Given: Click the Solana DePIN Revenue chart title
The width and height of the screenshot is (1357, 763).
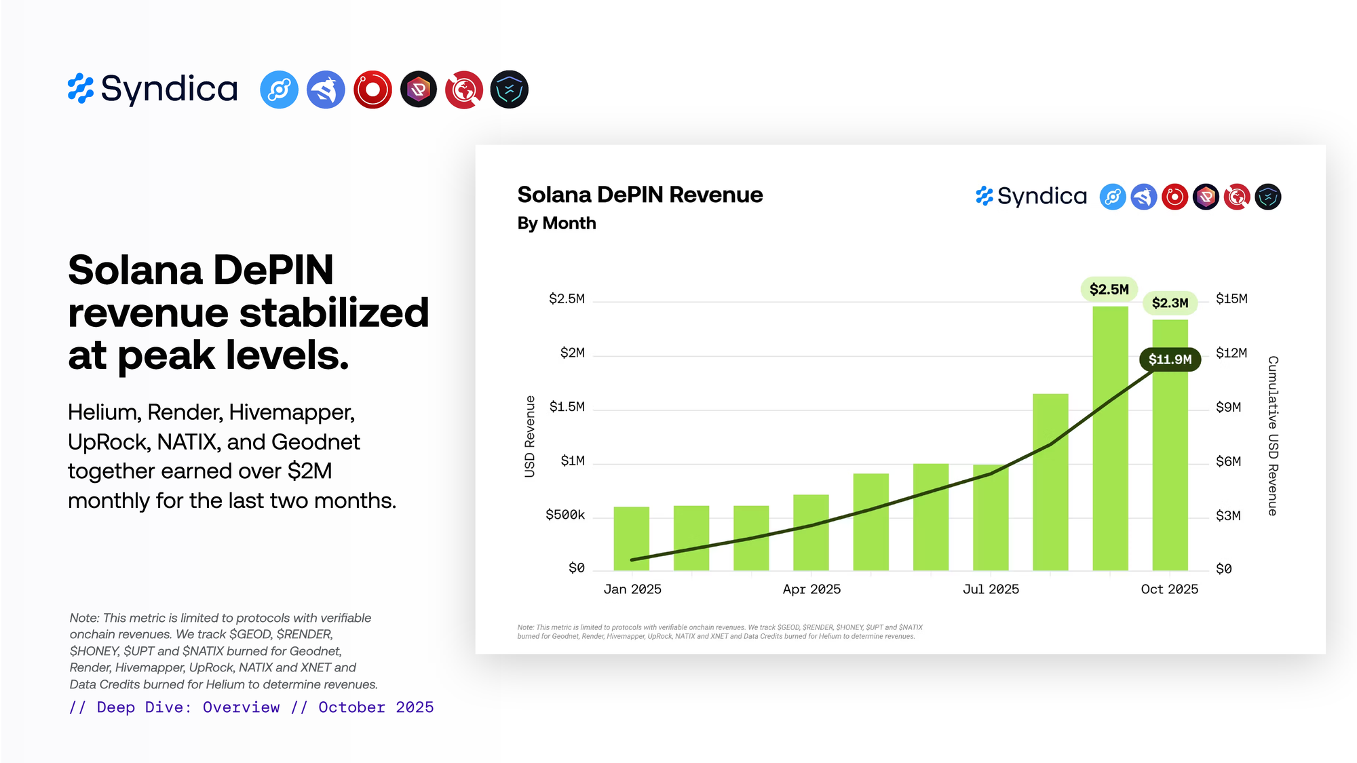Looking at the screenshot, I should coord(640,195).
